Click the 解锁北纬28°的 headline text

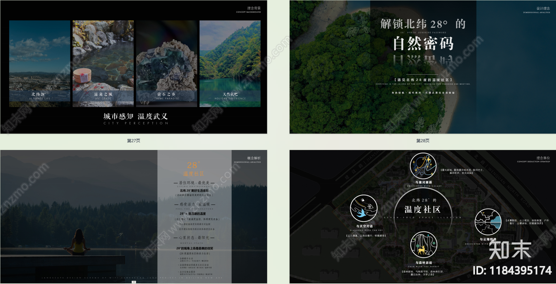[x=423, y=24]
